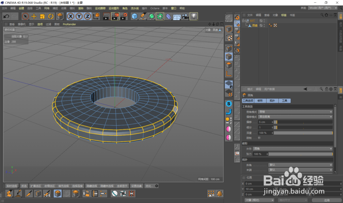Click the Y position 10 cm field

coord(259,189)
